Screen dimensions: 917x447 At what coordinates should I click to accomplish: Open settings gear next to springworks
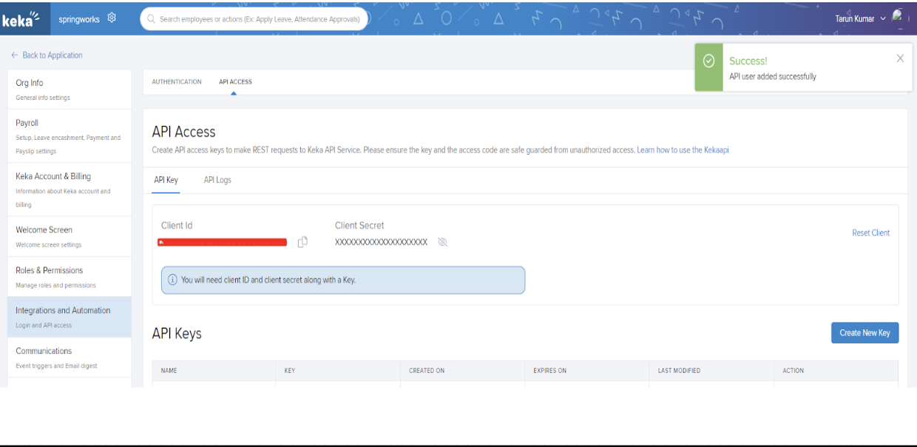(x=112, y=18)
